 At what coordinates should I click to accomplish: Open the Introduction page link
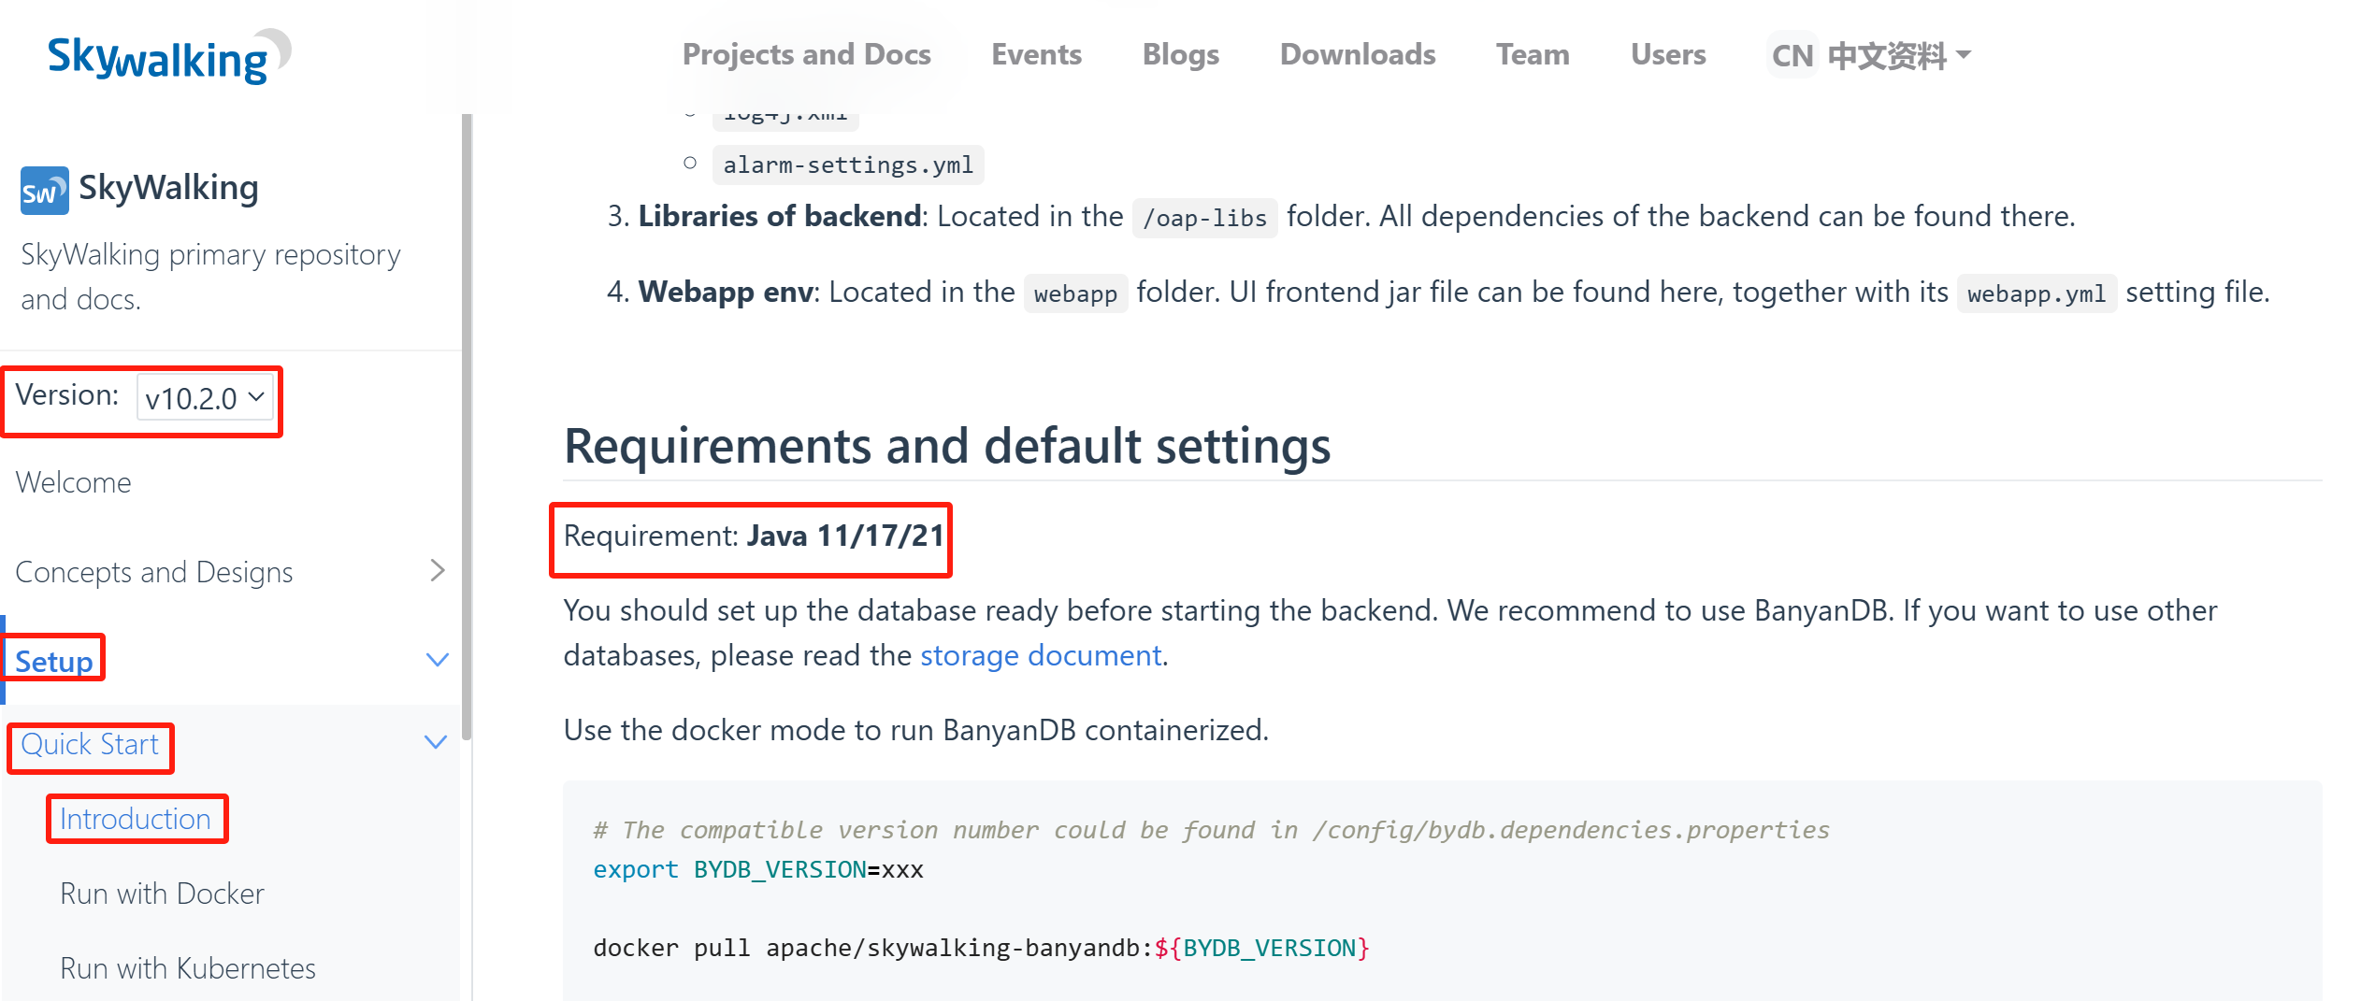[136, 819]
